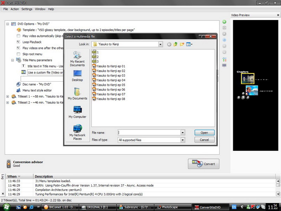Screen dimensions: 281x211
Task: Close the Video Preview panel
Action: click(278, 15)
